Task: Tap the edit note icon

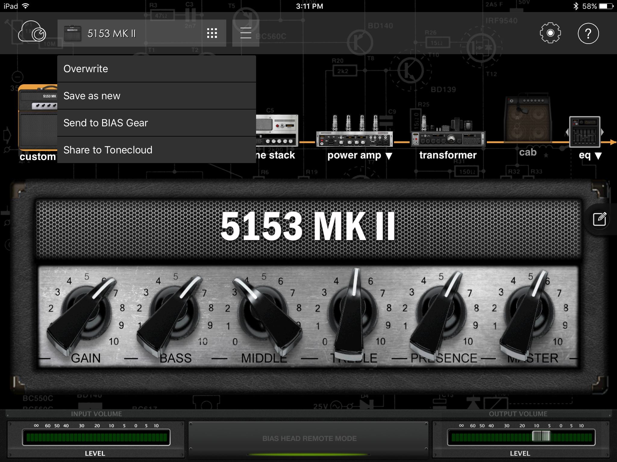Action: tap(600, 219)
